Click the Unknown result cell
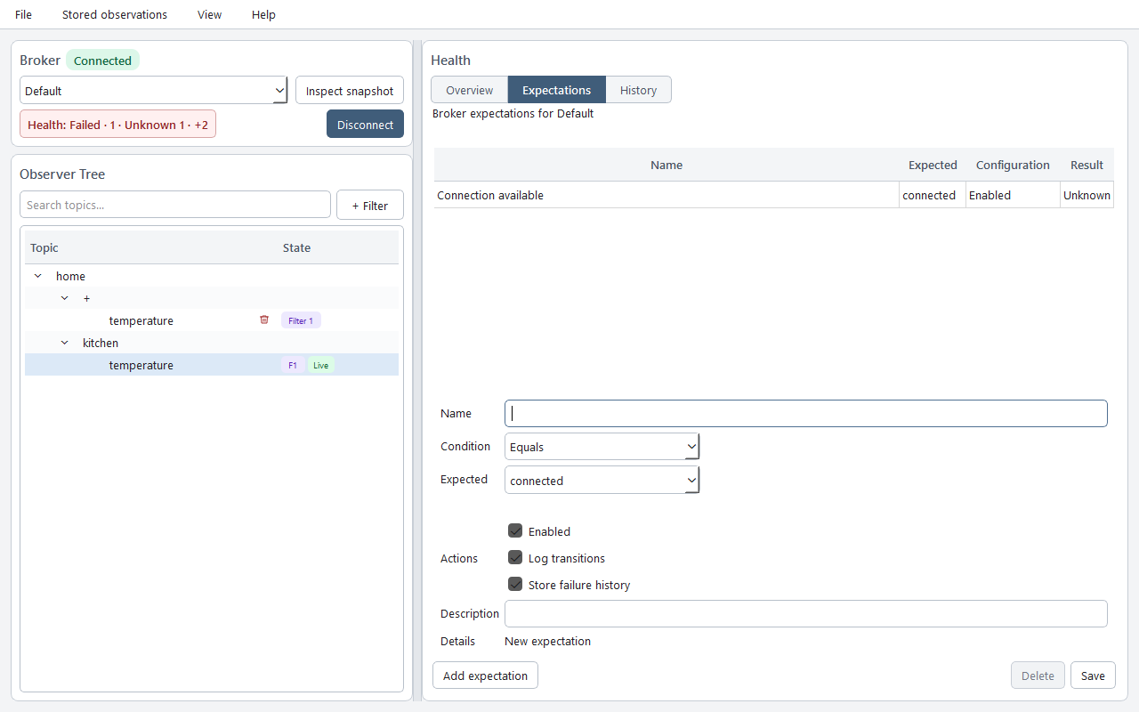Screen dimensions: 1139x712 point(1086,195)
